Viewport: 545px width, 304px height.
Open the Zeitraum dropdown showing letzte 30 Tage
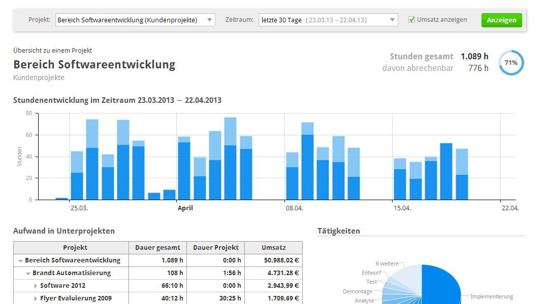coord(328,20)
